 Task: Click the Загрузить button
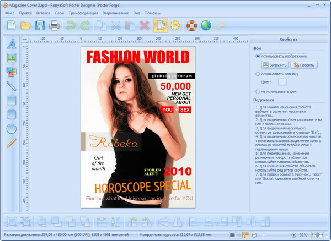275,65
